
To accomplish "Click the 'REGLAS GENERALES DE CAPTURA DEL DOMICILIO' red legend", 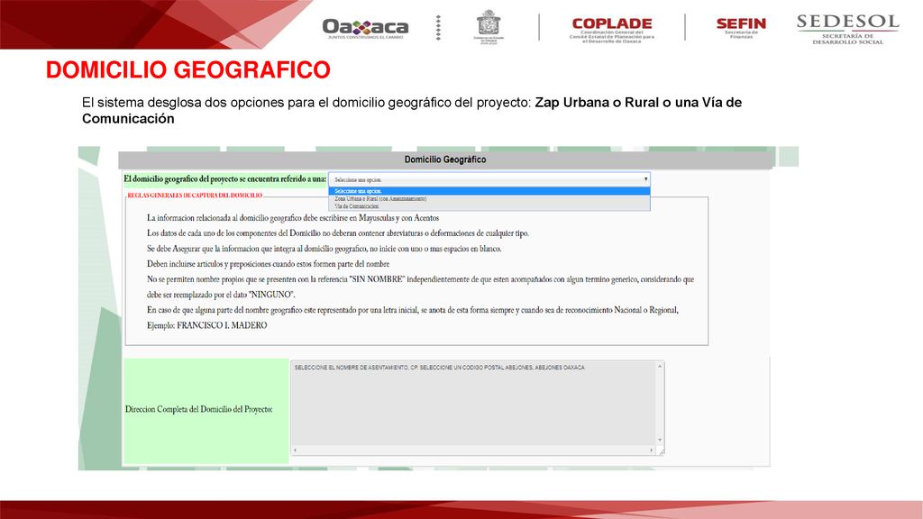I will (x=195, y=196).
